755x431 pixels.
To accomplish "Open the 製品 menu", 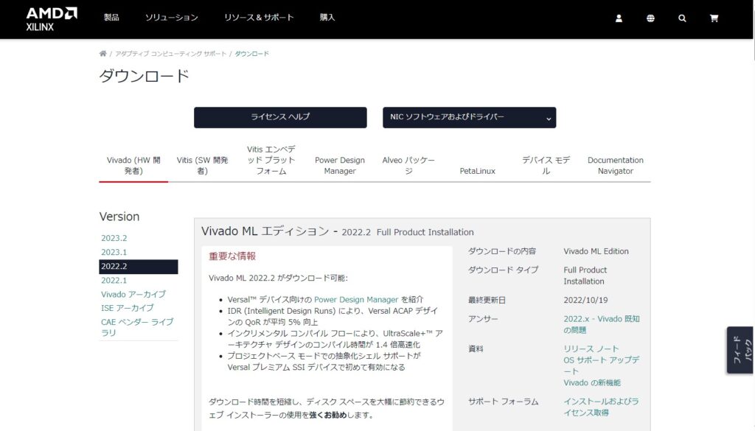I will click(x=111, y=18).
